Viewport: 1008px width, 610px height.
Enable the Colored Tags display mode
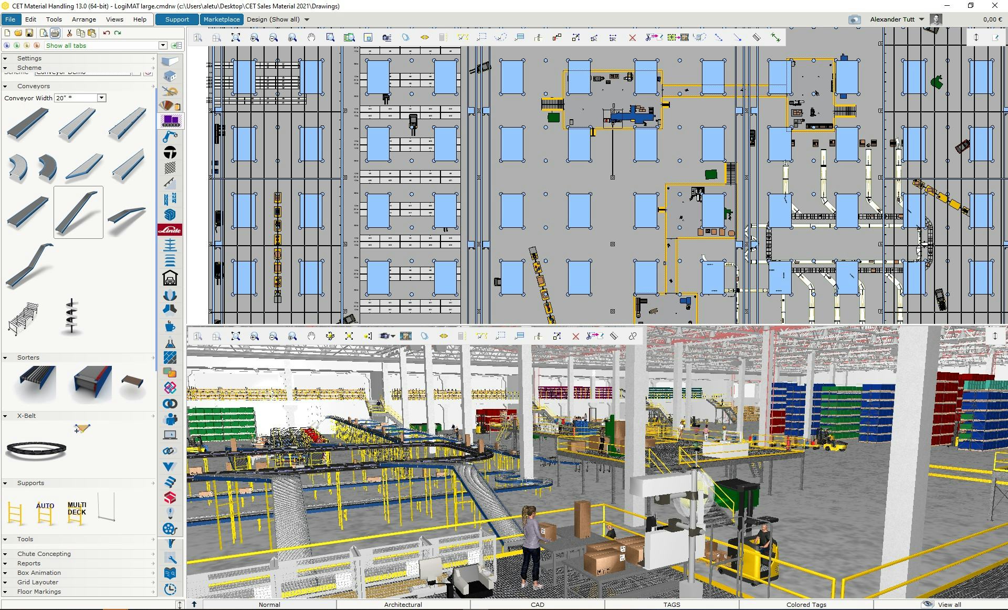click(x=807, y=605)
